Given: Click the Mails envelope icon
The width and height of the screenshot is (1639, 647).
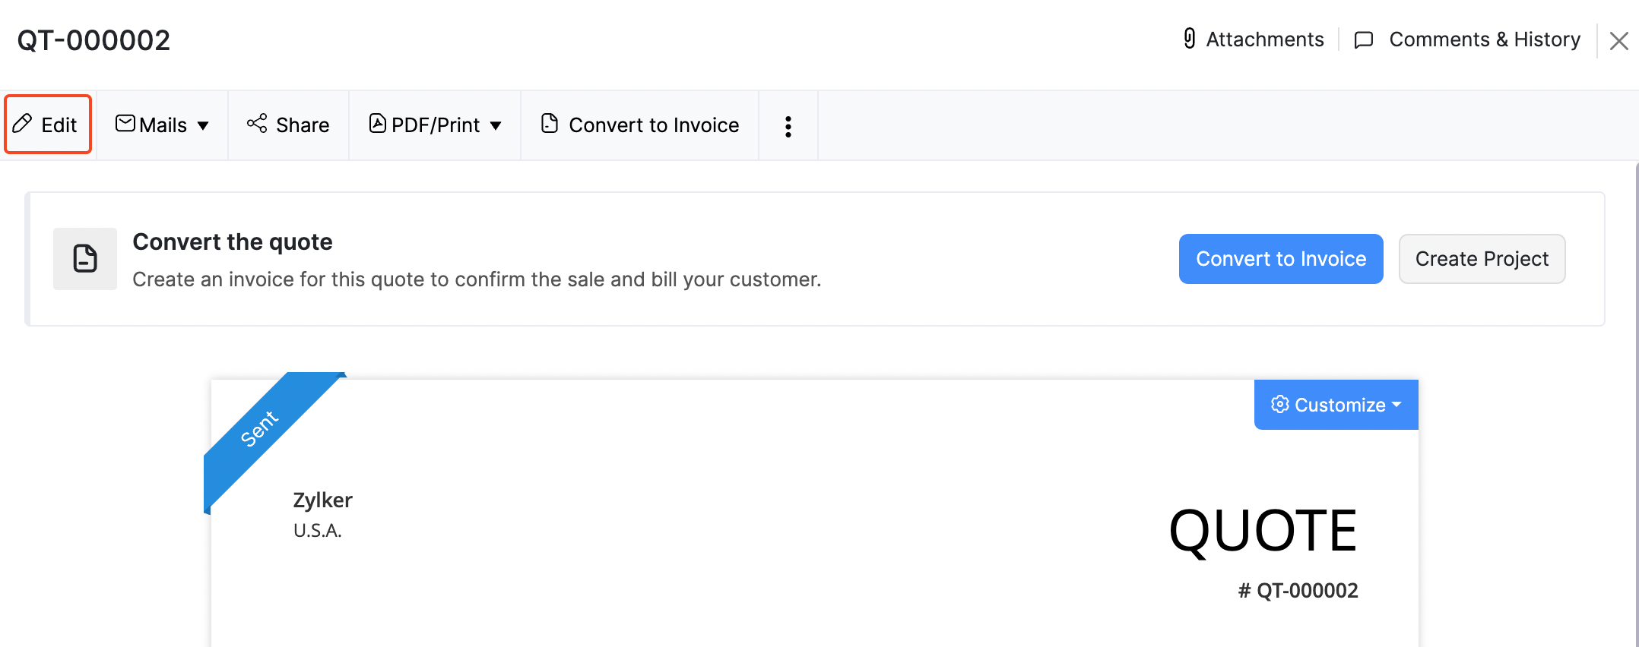Looking at the screenshot, I should point(125,124).
